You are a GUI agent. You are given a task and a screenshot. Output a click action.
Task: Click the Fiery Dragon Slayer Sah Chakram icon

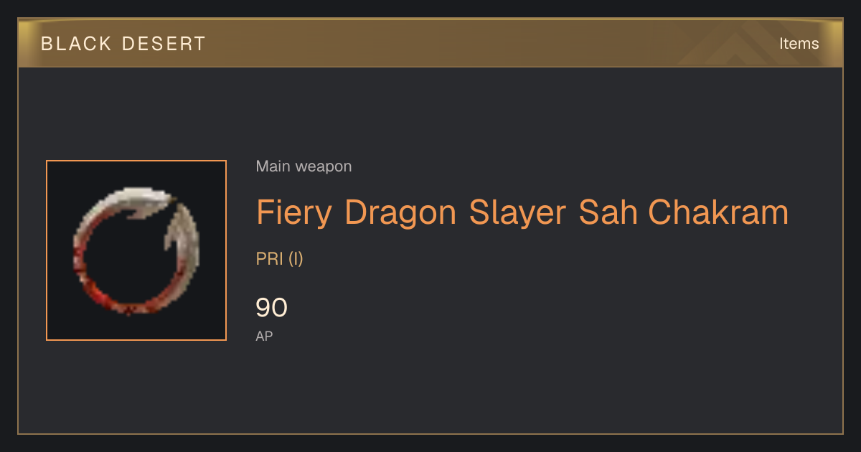136,250
